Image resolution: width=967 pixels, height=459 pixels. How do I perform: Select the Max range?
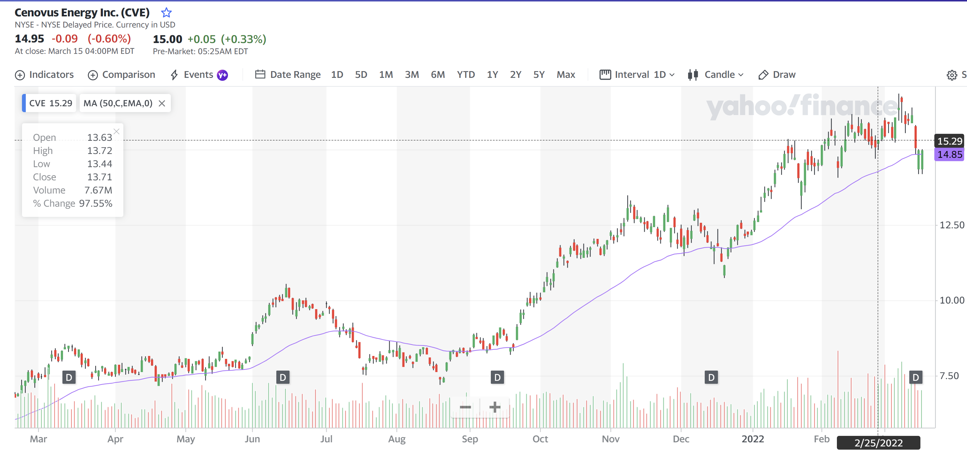(x=566, y=75)
